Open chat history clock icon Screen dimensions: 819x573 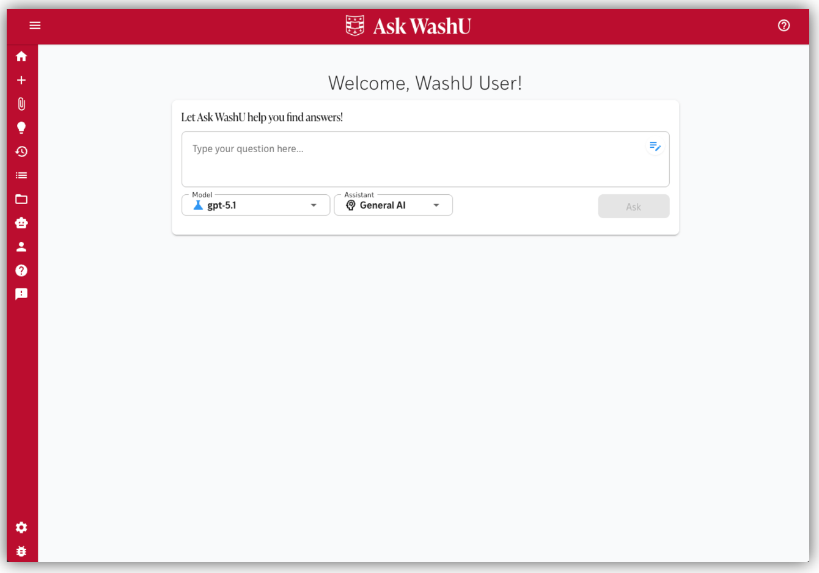(21, 151)
